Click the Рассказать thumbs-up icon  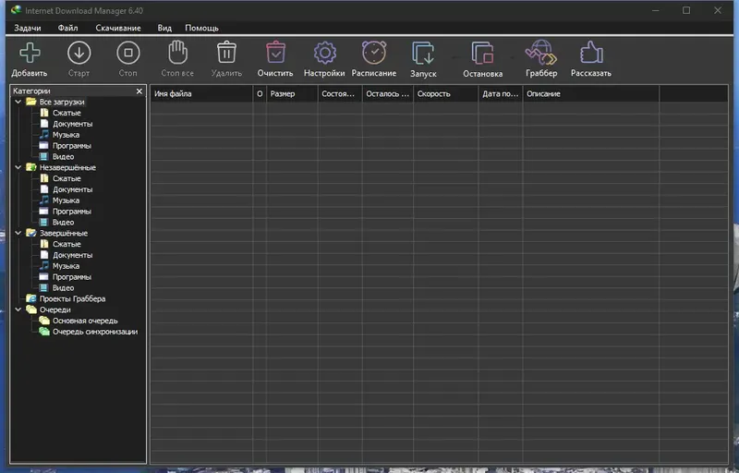(x=591, y=53)
